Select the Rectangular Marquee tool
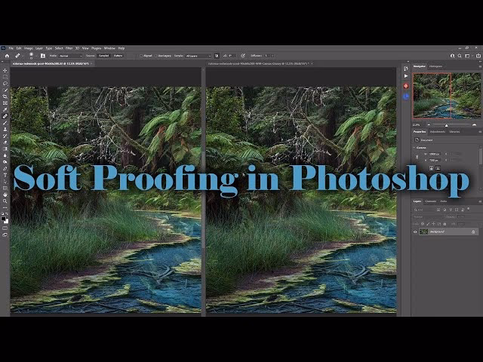Image resolution: width=483 pixels, height=362 pixels. tap(5, 77)
